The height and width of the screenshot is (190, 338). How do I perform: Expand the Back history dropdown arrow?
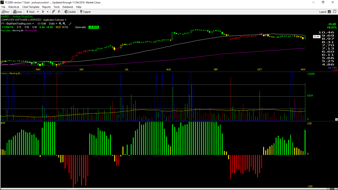coord(38,12)
